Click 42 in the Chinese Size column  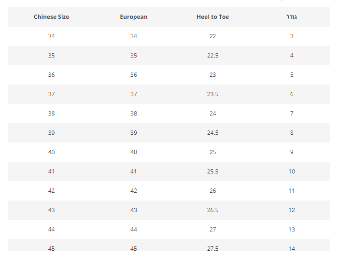tap(52, 191)
